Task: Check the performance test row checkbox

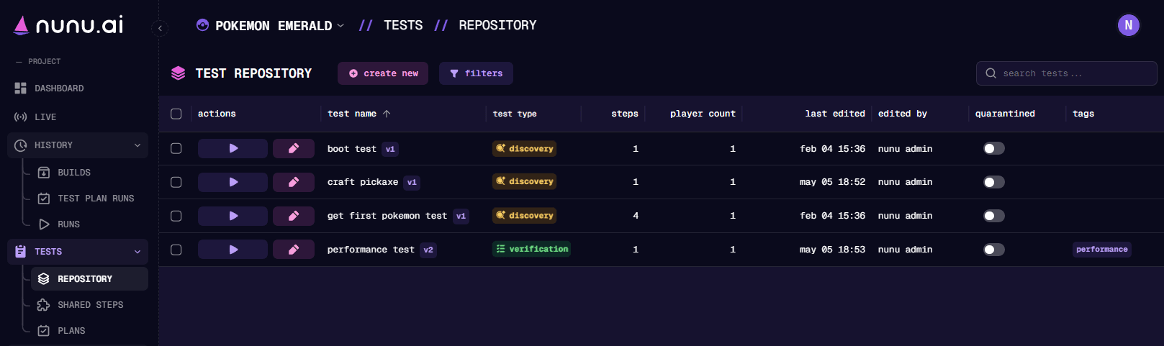Action: pyautogui.click(x=176, y=250)
